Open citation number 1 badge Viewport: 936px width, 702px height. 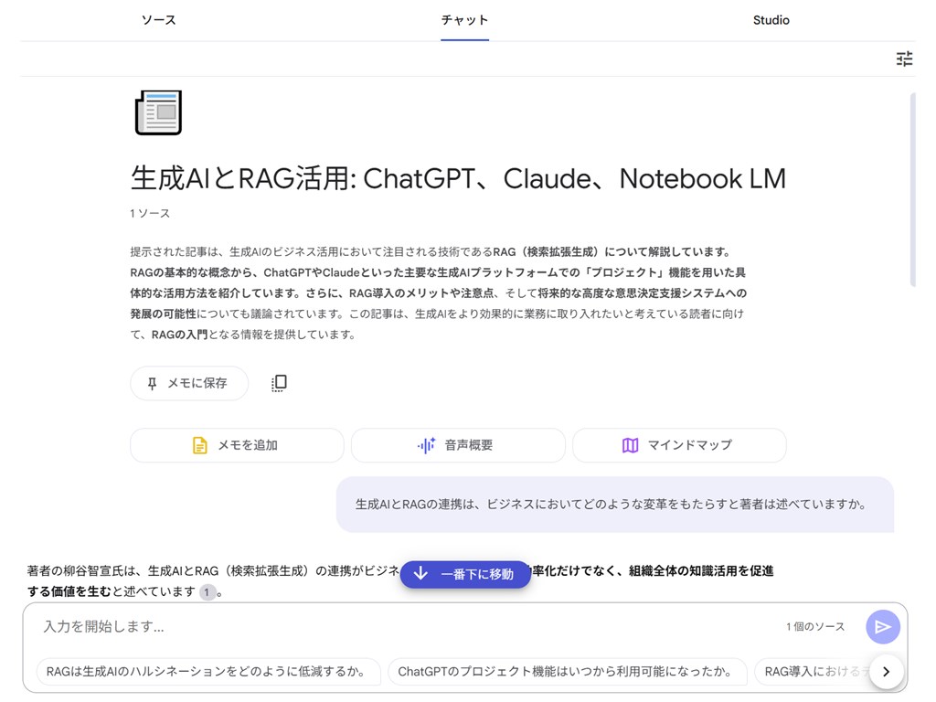tap(207, 592)
